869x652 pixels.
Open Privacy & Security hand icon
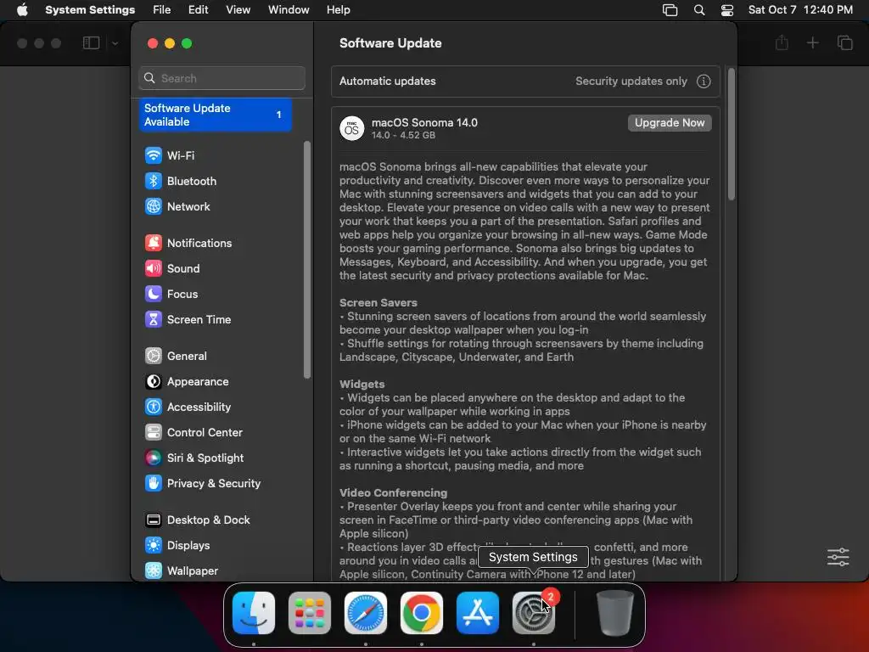153,483
